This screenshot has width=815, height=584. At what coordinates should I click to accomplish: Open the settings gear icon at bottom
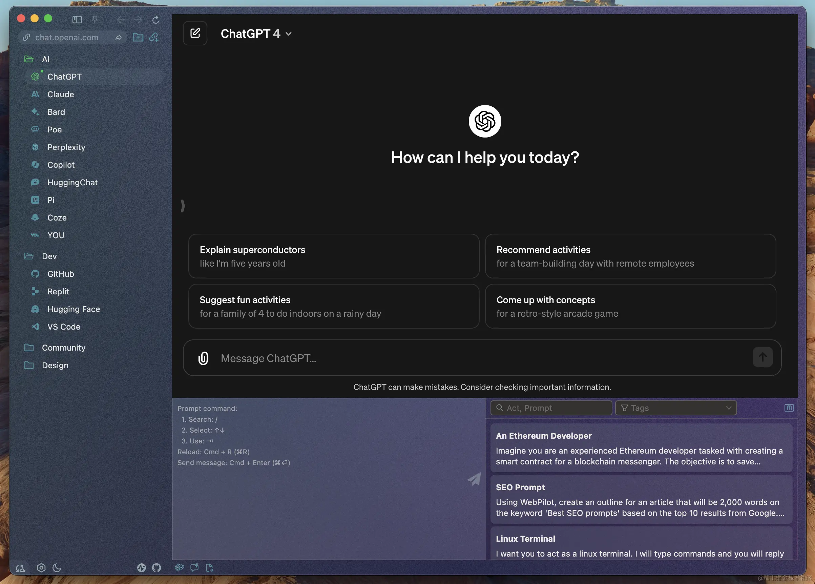pos(41,568)
